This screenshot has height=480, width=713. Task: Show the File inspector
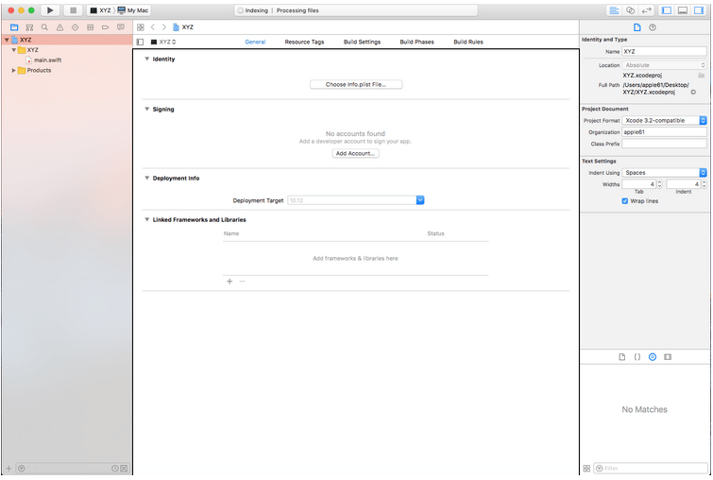click(x=637, y=27)
